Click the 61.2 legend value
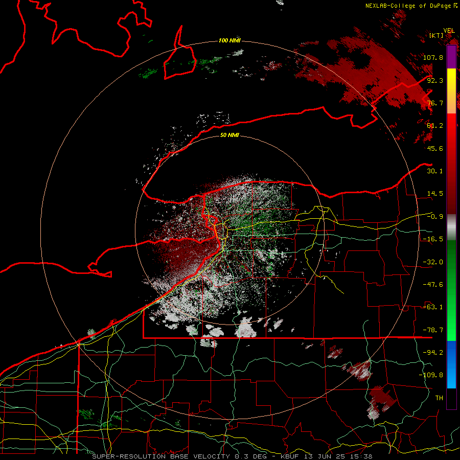The image size is (460, 460). click(x=435, y=126)
